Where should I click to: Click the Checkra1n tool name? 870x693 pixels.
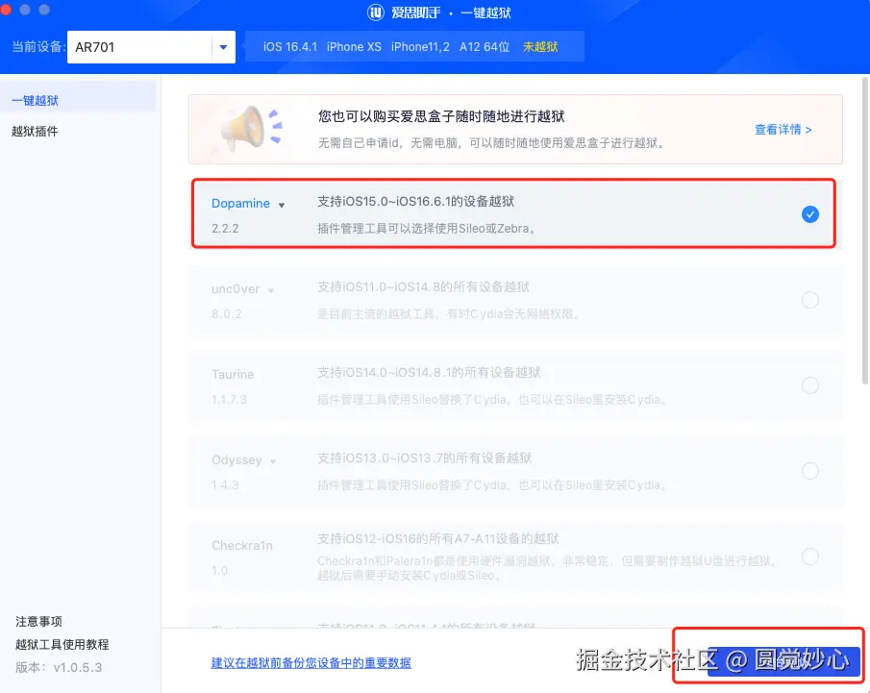[242, 545]
